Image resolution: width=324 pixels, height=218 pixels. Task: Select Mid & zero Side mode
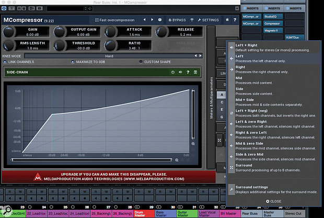[x=274, y=146]
